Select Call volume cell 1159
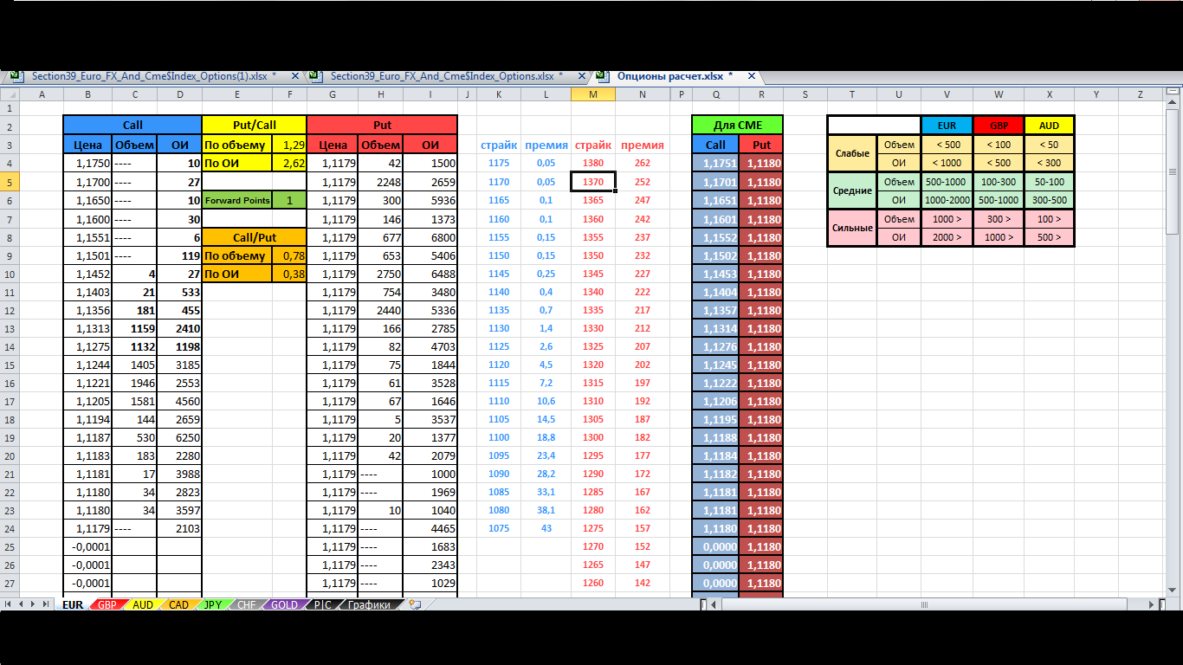1183x665 pixels. (134, 328)
